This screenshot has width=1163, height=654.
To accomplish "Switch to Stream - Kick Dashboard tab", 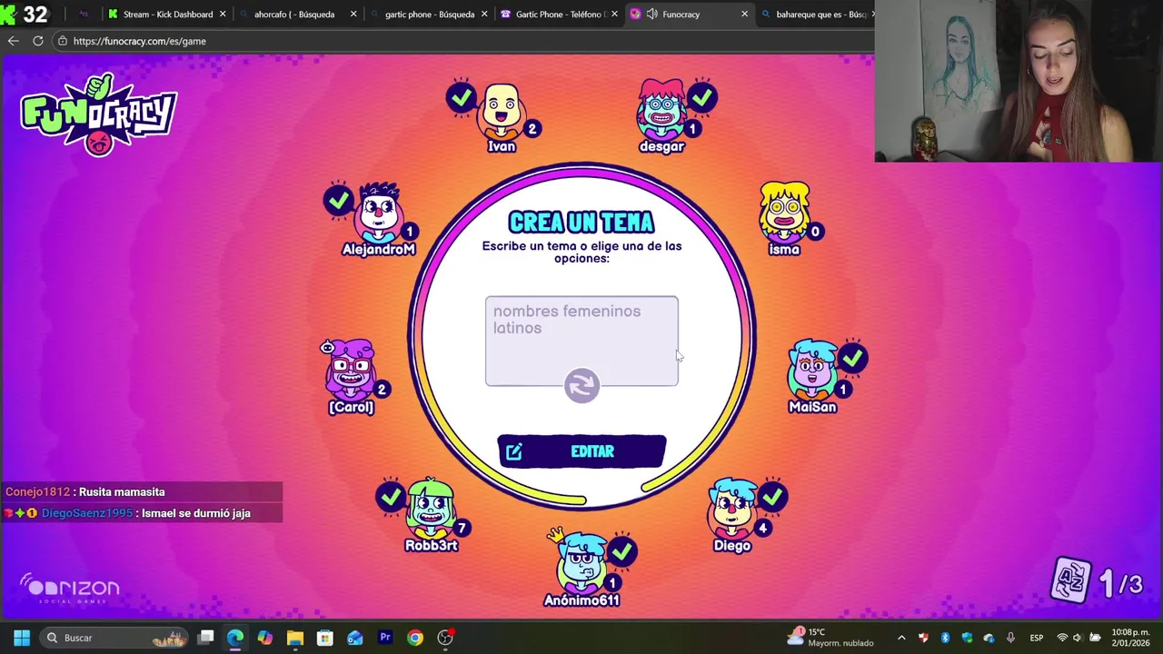I will point(168,14).
